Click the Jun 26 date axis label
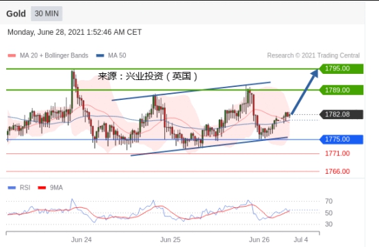The width and height of the screenshot is (379, 247). 259,239
